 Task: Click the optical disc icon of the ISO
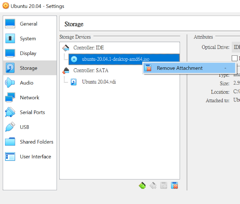coord(74,59)
